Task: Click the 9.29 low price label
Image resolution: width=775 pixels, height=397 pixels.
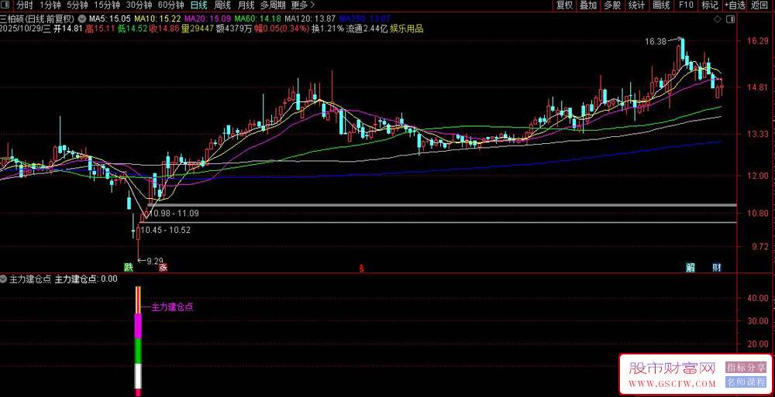Action: tap(155, 260)
